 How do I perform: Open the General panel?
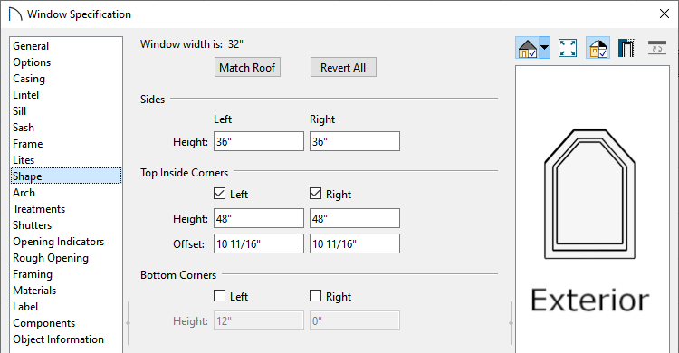[x=66, y=46]
